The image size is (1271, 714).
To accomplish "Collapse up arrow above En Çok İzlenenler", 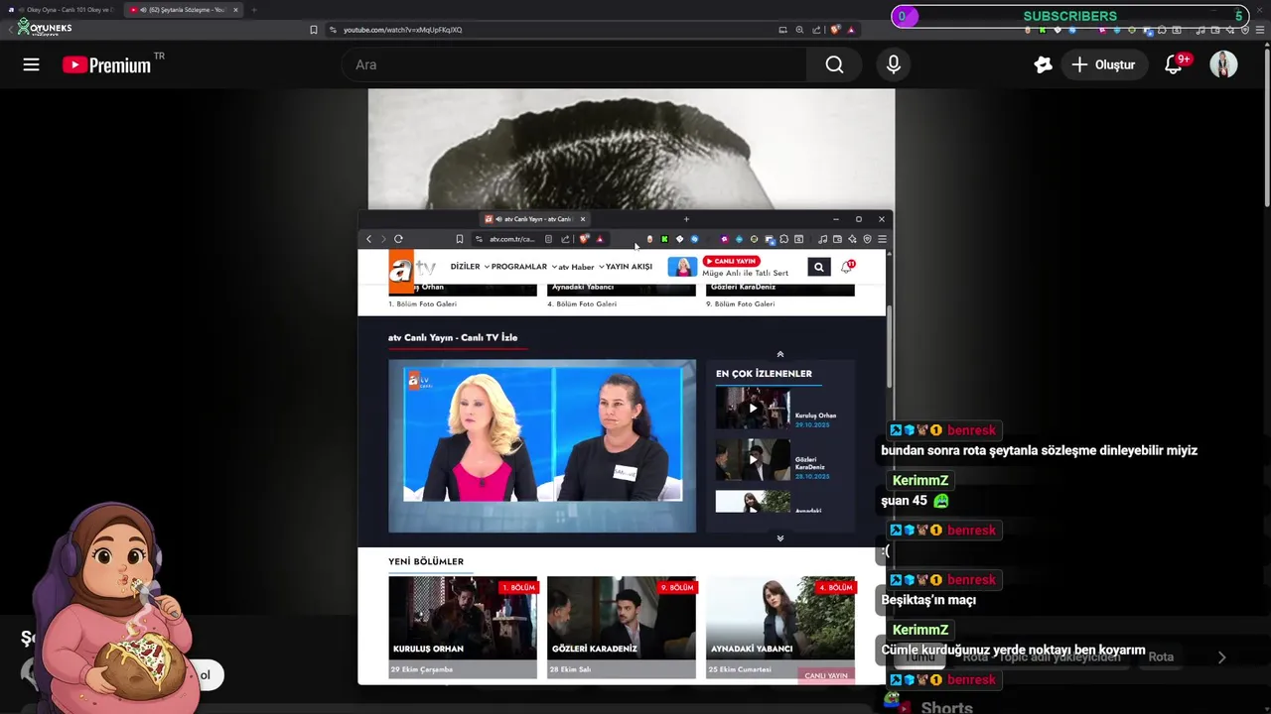I will (779, 354).
